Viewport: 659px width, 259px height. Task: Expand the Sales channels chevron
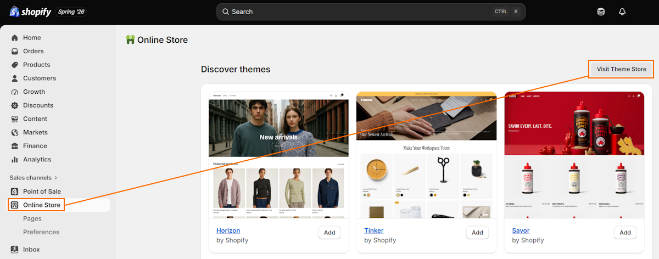click(55, 178)
